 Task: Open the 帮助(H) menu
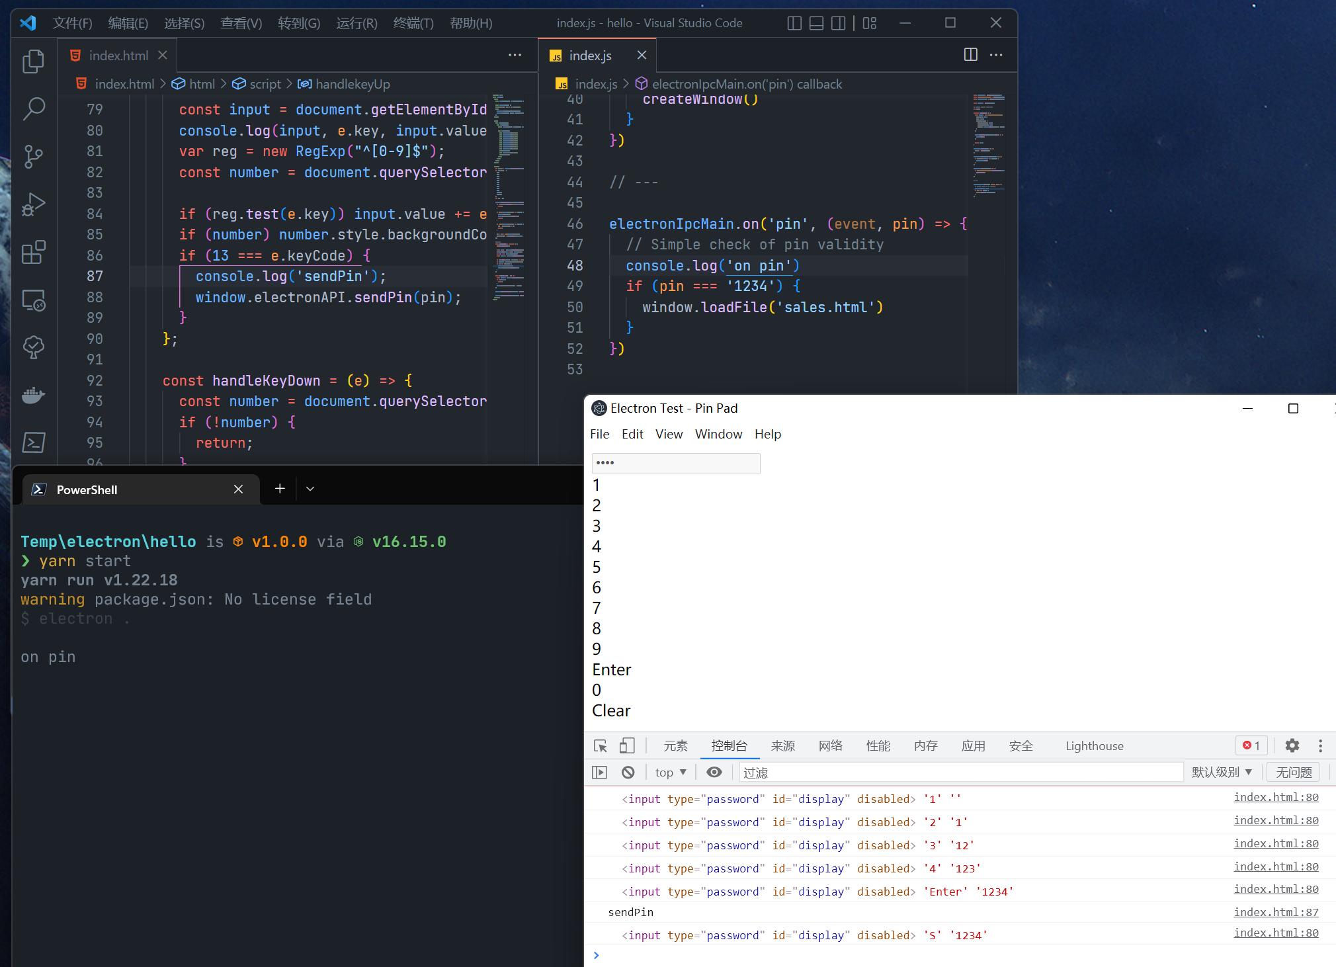pyautogui.click(x=471, y=23)
